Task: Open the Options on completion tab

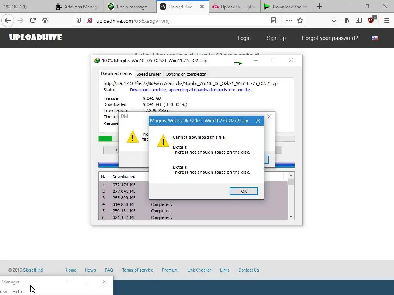Action: (x=186, y=74)
